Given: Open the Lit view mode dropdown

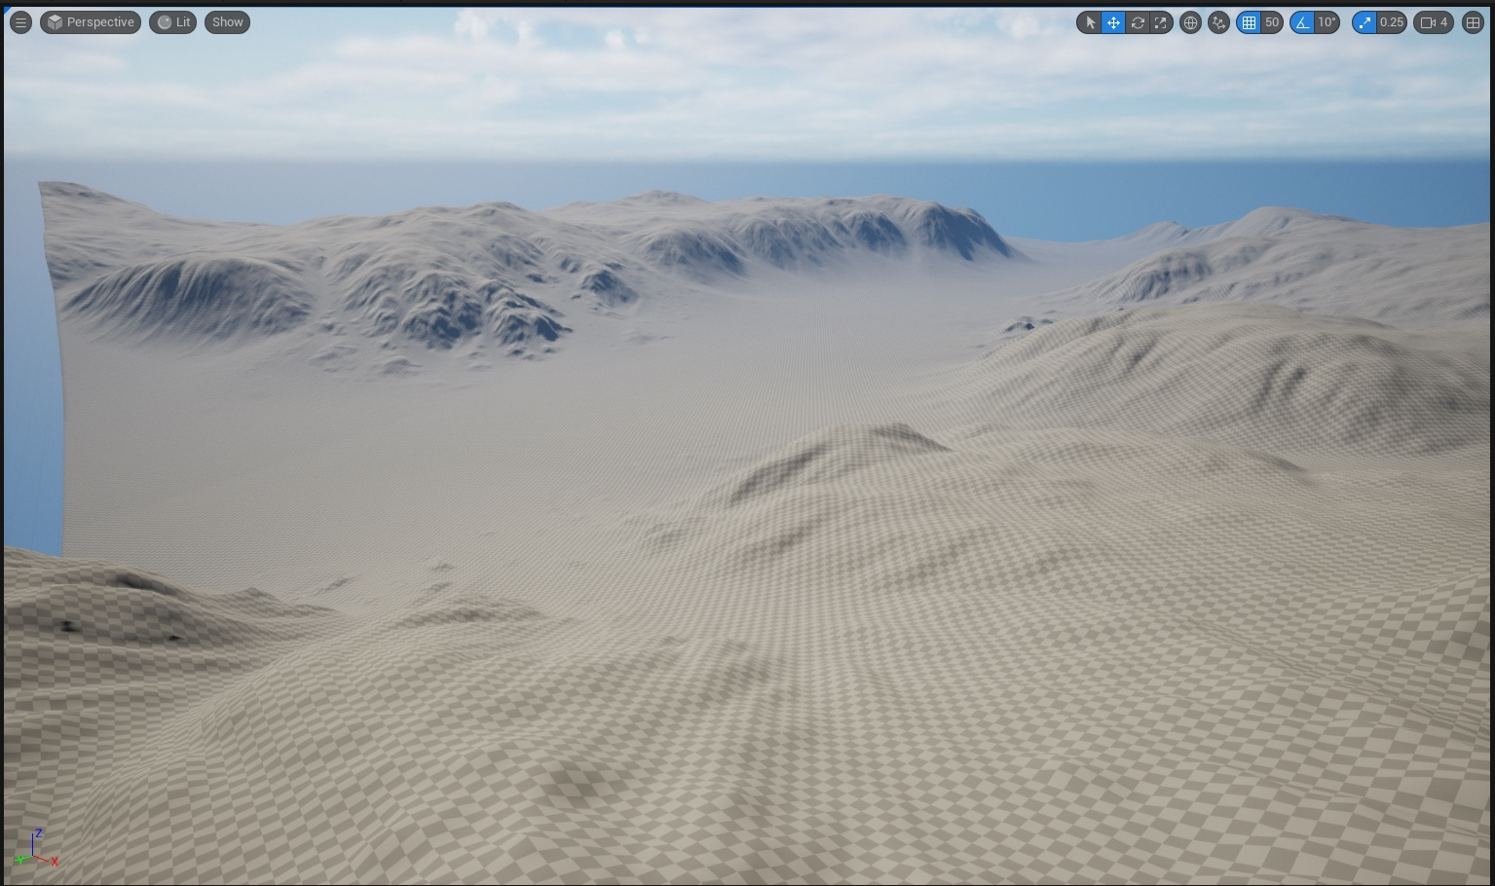Looking at the screenshot, I should tap(173, 21).
